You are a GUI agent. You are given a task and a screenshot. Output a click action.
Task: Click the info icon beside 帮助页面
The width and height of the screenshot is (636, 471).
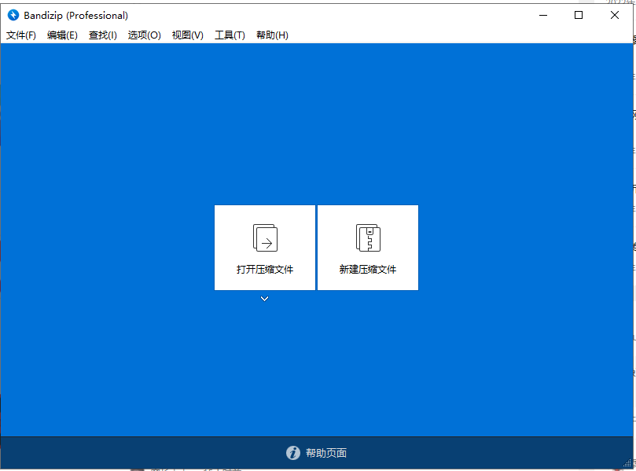pyautogui.click(x=293, y=453)
